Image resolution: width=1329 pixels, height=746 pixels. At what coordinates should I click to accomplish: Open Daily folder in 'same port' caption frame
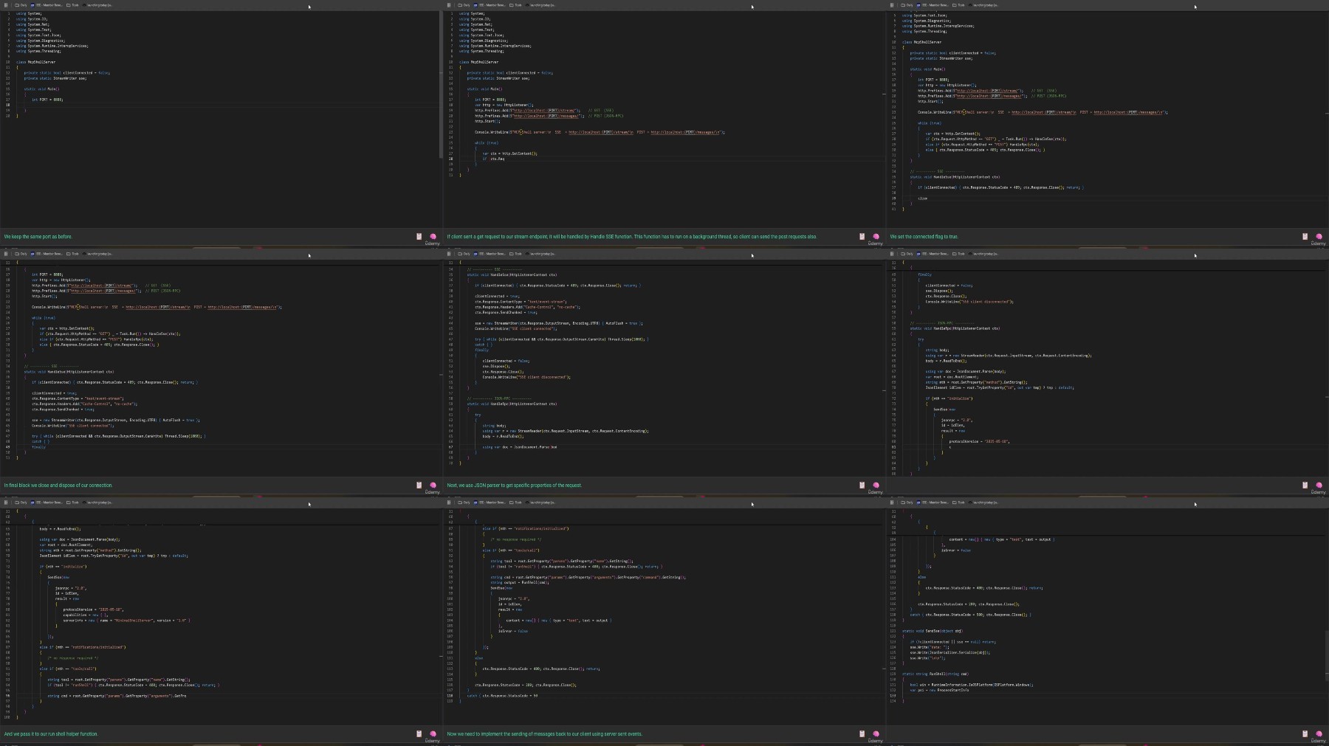21,5
